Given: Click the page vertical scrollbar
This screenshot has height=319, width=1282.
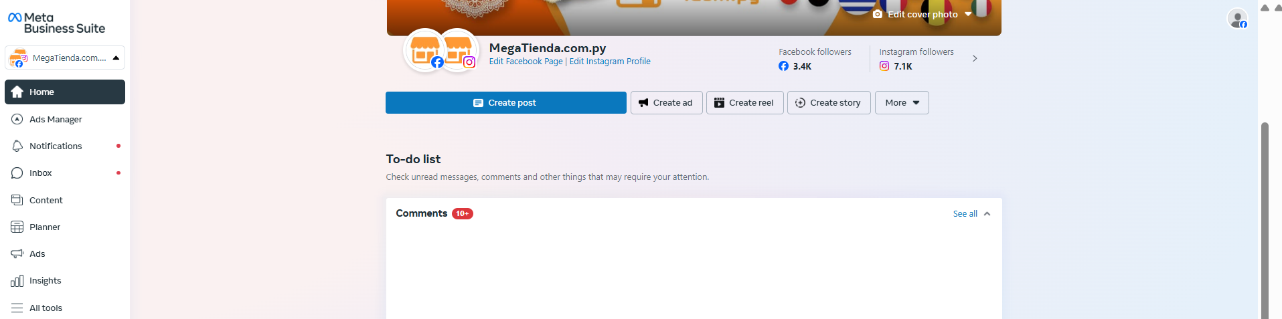Looking at the screenshot, I should 1265,221.
